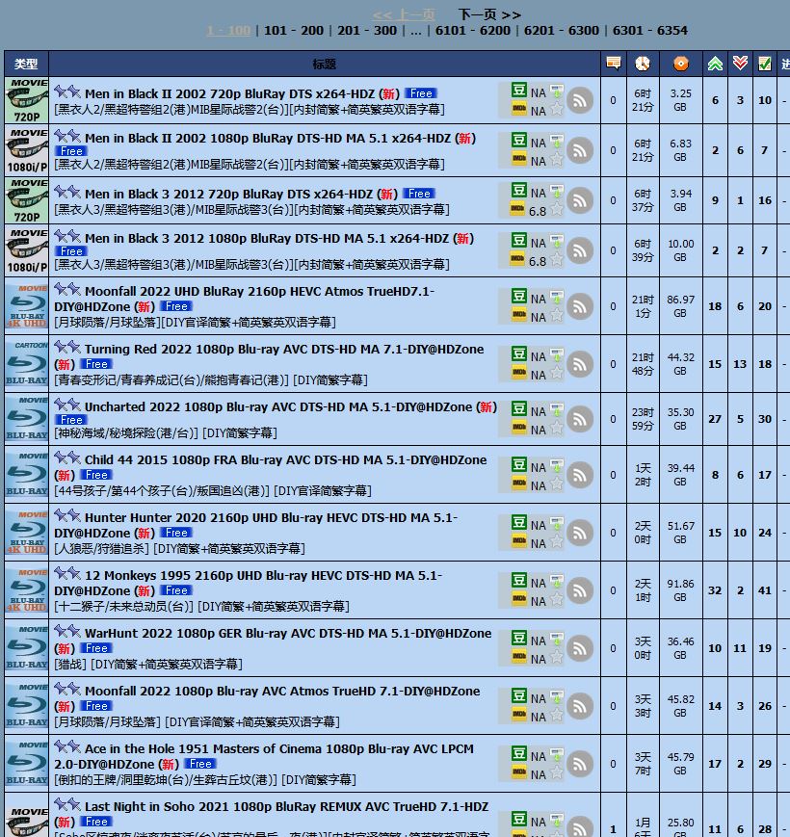Sort by the green seeders arrows icon
Image resolution: width=790 pixels, height=837 pixels.
click(x=715, y=64)
